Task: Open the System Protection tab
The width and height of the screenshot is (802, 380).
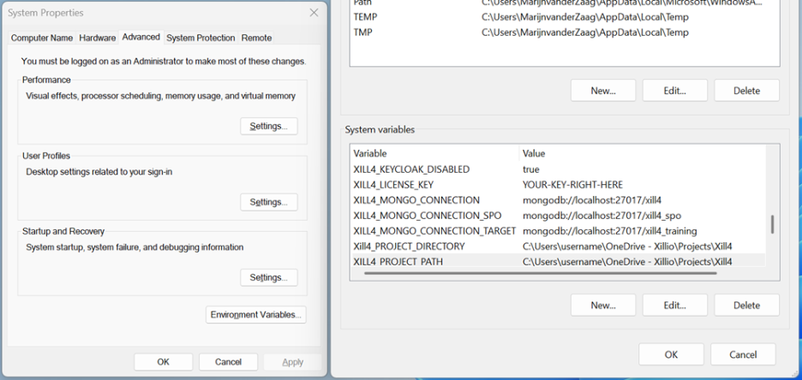Action: click(200, 38)
